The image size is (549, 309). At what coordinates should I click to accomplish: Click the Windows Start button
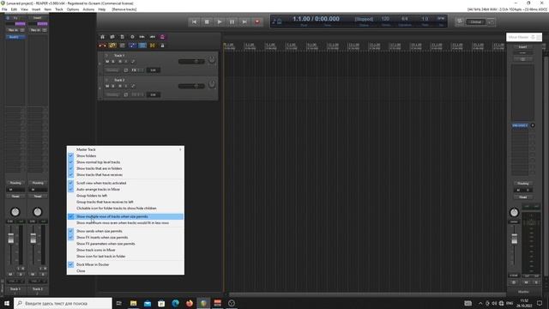tap(7, 303)
